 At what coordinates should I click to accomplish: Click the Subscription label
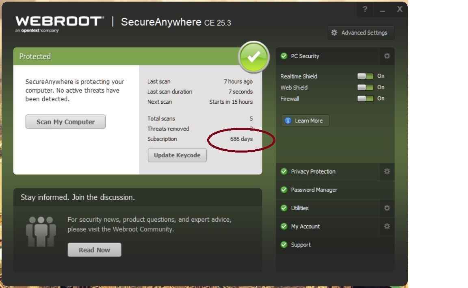coord(162,139)
